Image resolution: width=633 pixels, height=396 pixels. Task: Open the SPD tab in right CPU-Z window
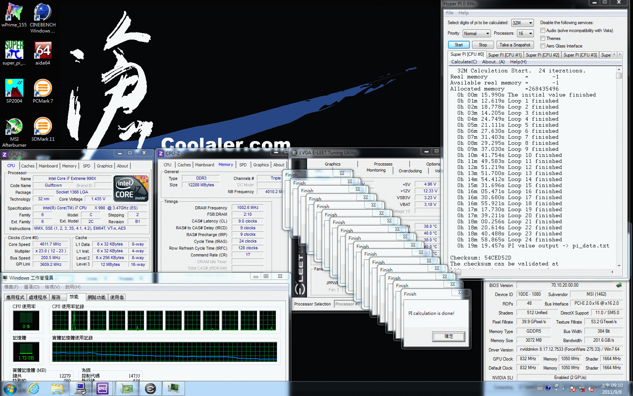243,165
